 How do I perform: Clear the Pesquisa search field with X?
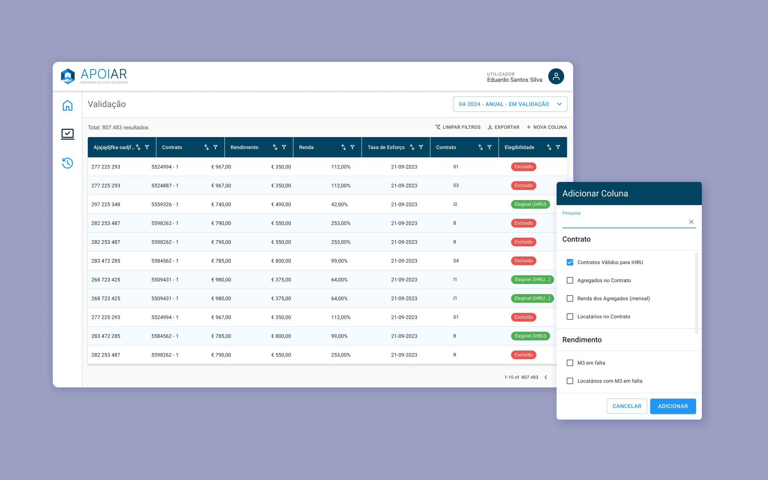691,222
